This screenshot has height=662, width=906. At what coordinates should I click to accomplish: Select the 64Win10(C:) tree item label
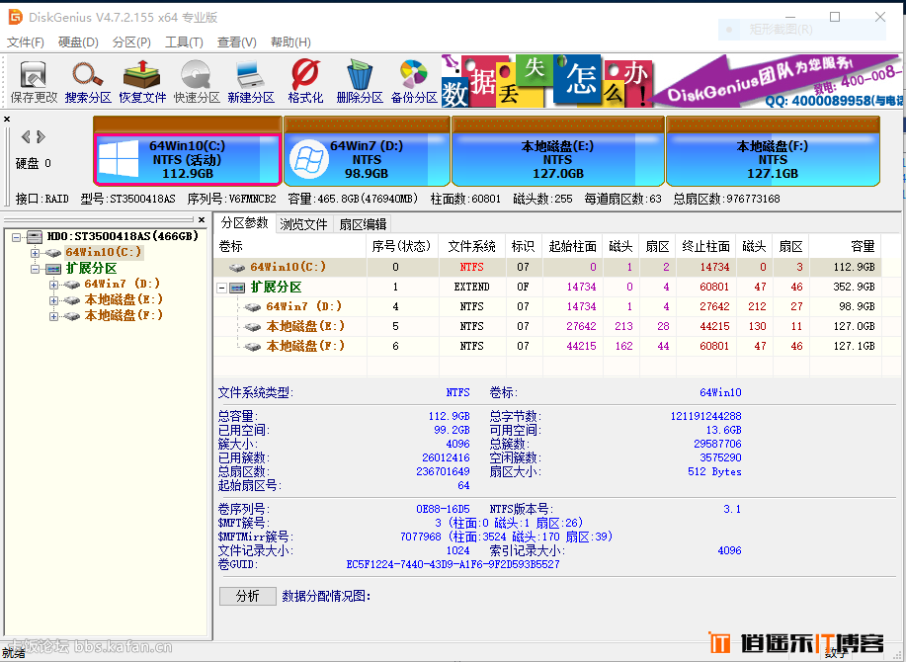104,252
